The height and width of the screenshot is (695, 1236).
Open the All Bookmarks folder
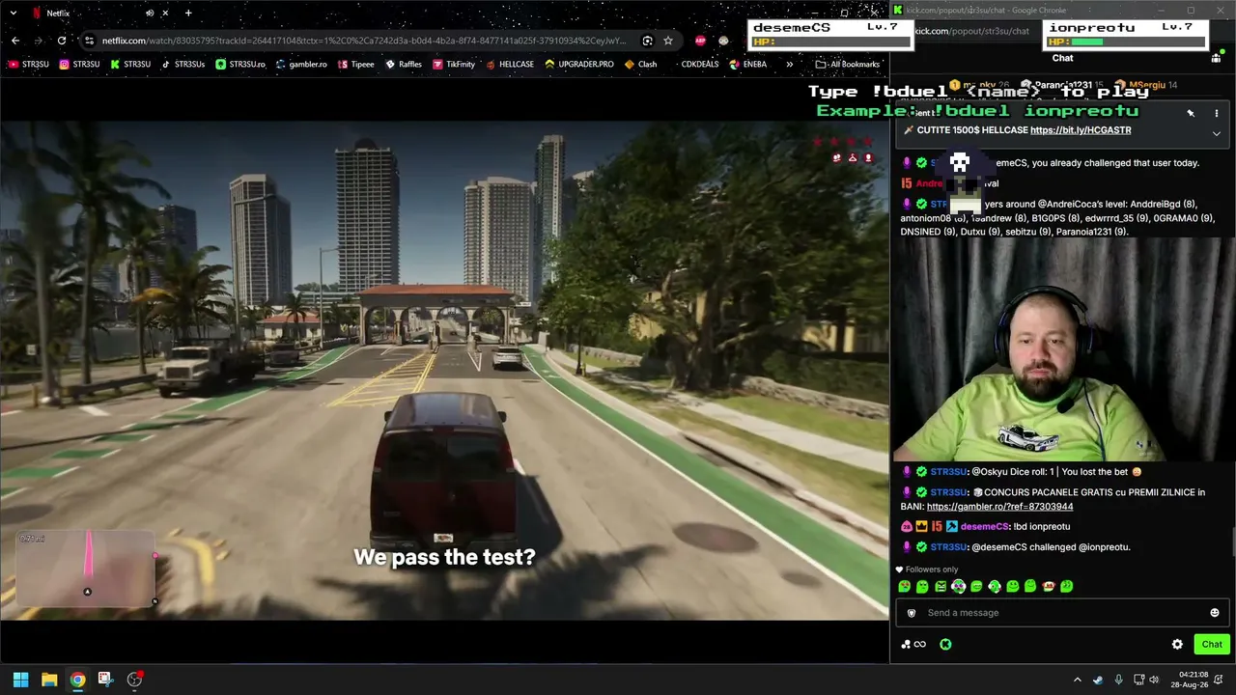[848, 65]
